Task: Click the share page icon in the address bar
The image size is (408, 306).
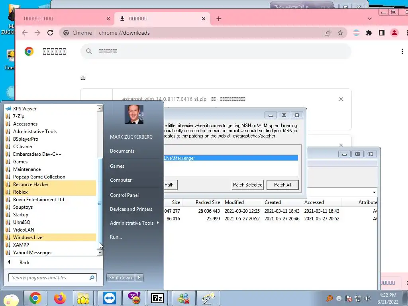Action: pyautogui.click(x=328, y=33)
